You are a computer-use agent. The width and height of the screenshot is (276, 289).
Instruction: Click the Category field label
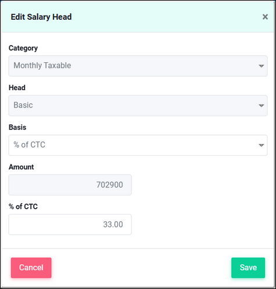pyautogui.click(x=23, y=48)
